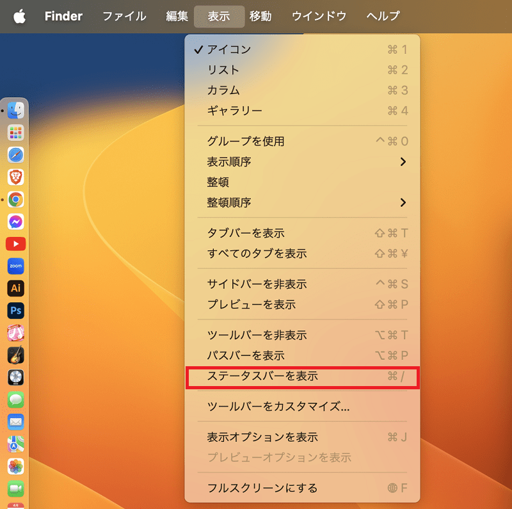Choose ツールバーをカスタマイズ…
This screenshot has width=512, height=509.
(302, 407)
